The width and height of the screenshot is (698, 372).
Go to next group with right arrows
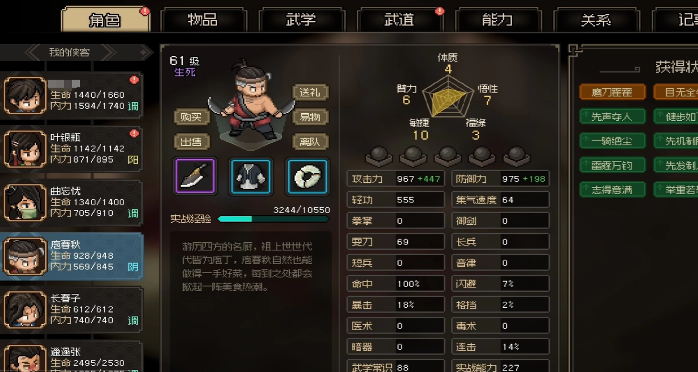(x=108, y=52)
